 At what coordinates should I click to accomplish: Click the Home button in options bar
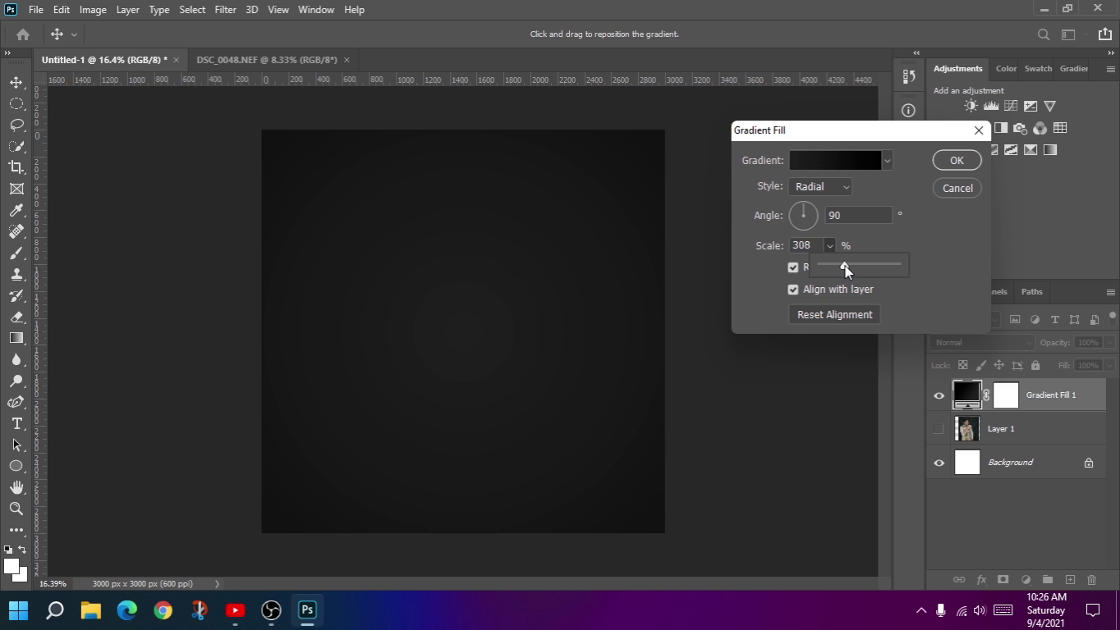coord(23,34)
